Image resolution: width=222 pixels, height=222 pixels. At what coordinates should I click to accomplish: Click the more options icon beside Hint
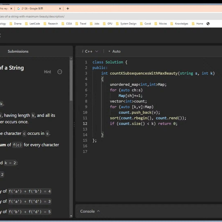point(60,72)
